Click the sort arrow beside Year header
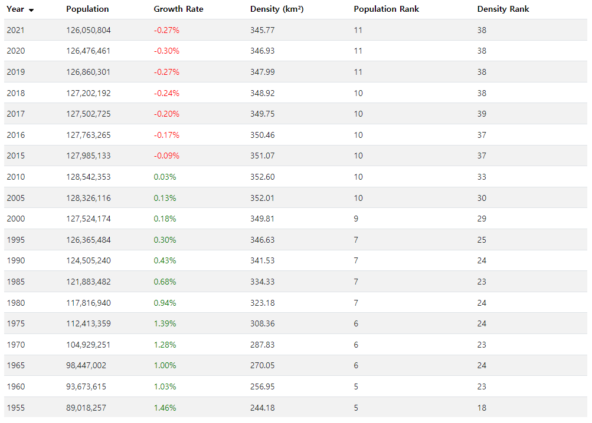The image size is (592, 423). (x=31, y=10)
